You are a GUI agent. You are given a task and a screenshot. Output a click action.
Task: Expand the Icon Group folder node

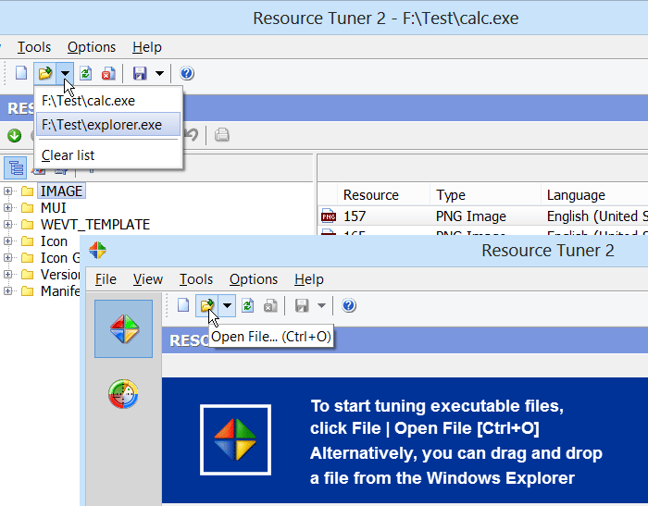point(7,258)
